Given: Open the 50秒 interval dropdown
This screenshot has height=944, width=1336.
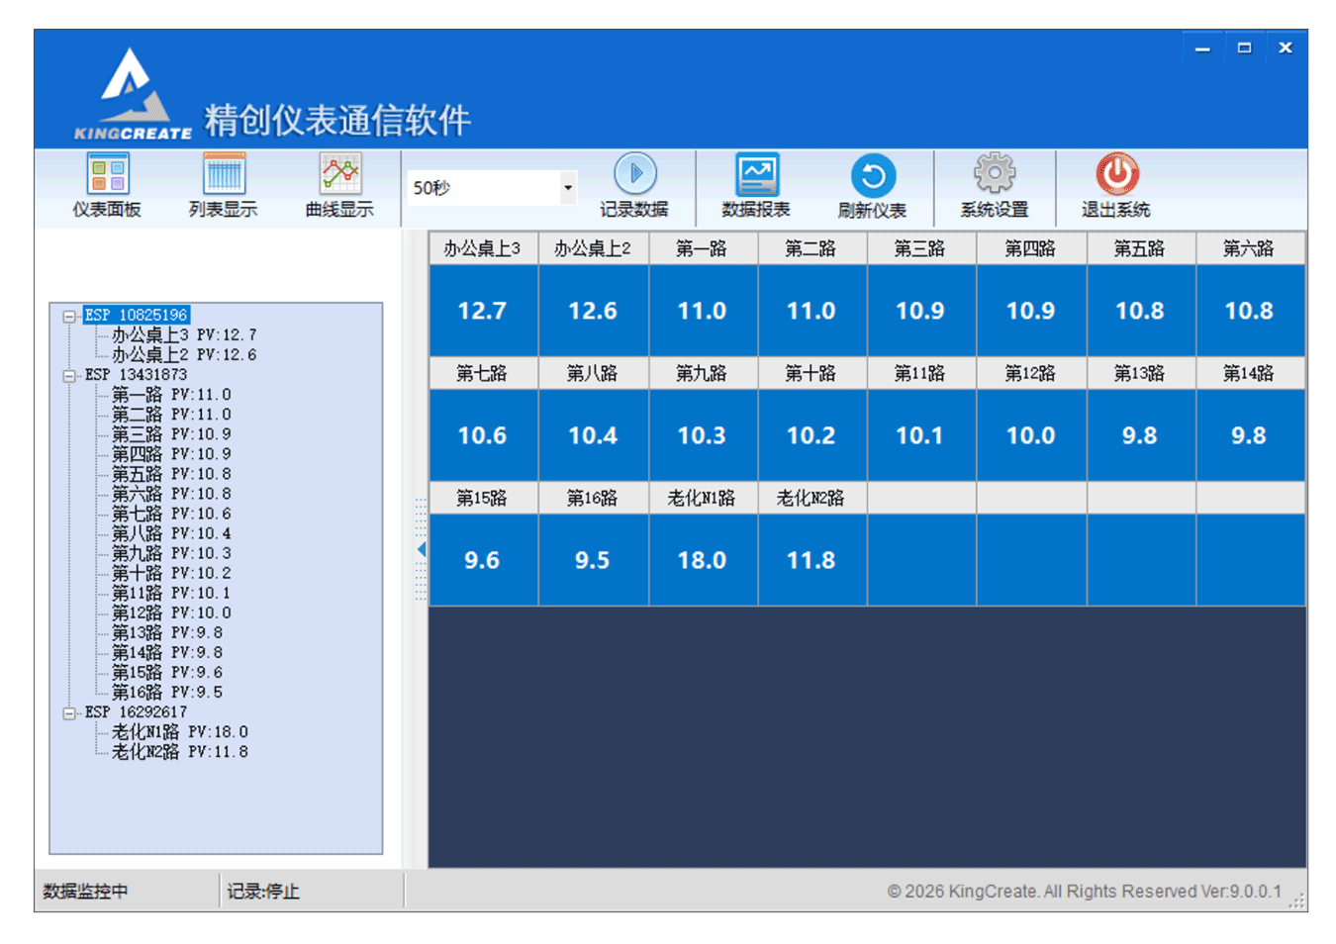Looking at the screenshot, I should [567, 187].
